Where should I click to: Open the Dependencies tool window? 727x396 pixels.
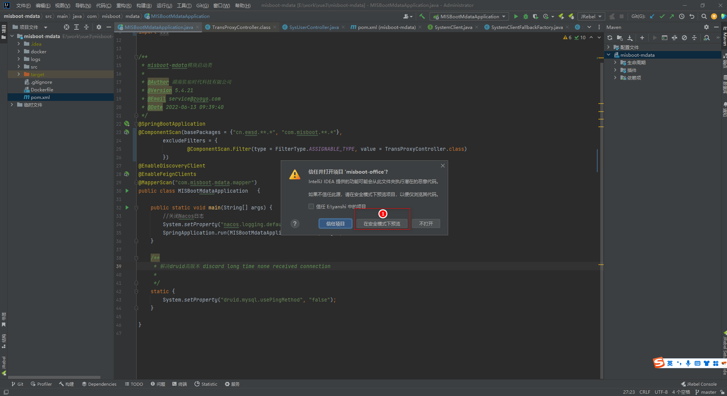coord(99,384)
